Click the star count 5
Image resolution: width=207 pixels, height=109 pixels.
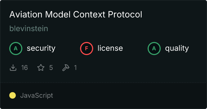pyautogui.click(x=51, y=68)
